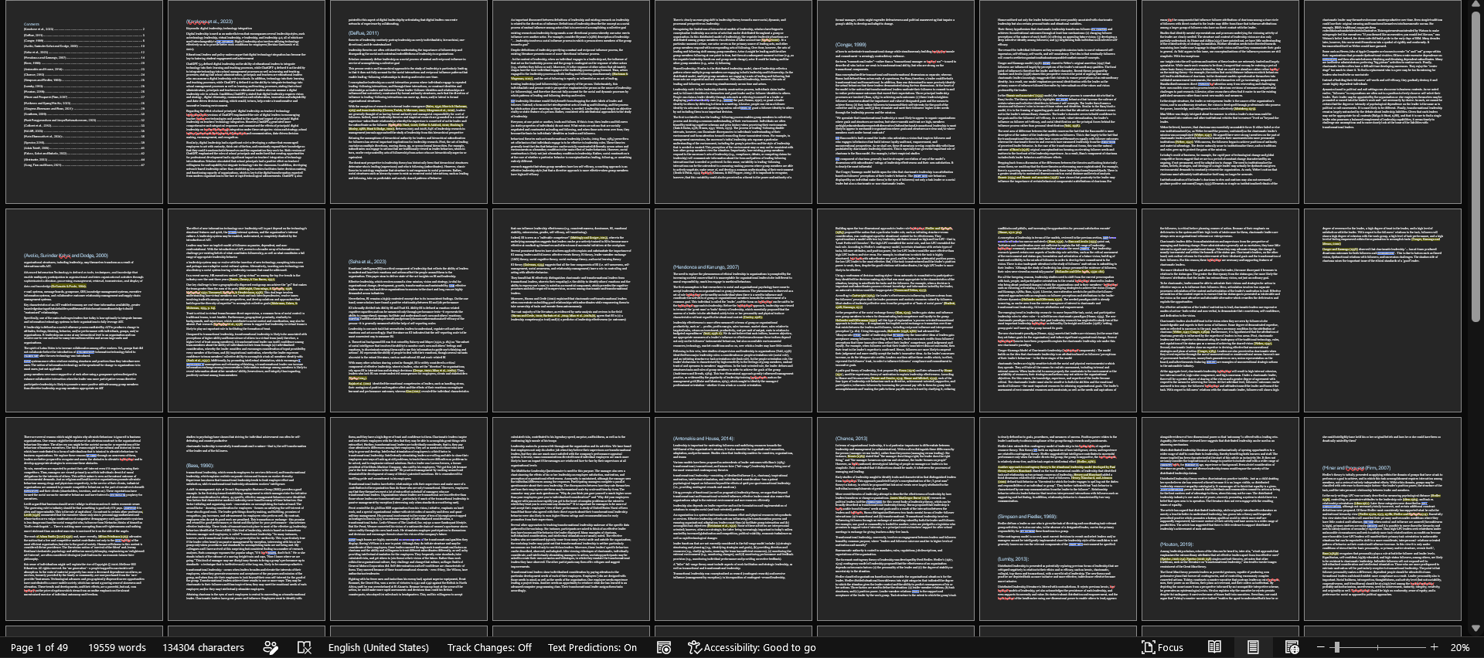The height and width of the screenshot is (658, 1484).
Task: Zoom out with the minus button
Action: pyautogui.click(x=1320, y=647)
